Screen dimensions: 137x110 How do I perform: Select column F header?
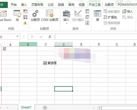click(99, 44)
